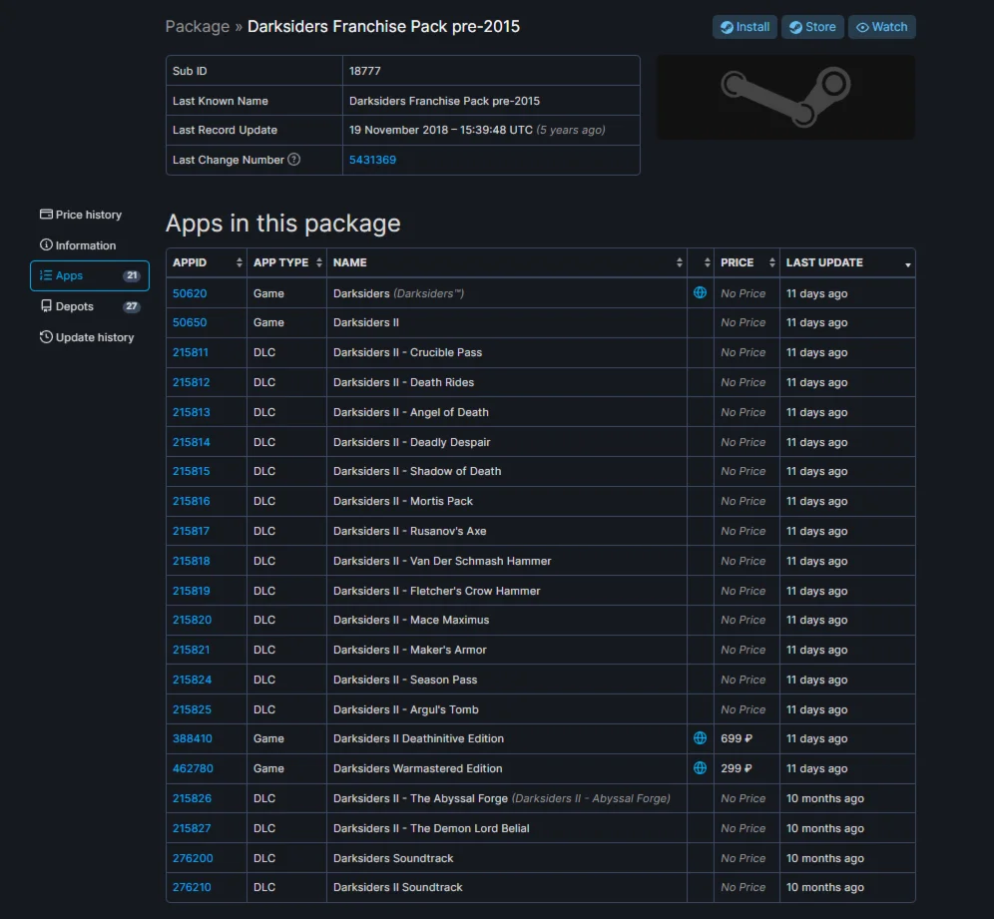The image size is (994, 919).
Task: Follow the 215817 app link
Action: pos(191,531)
